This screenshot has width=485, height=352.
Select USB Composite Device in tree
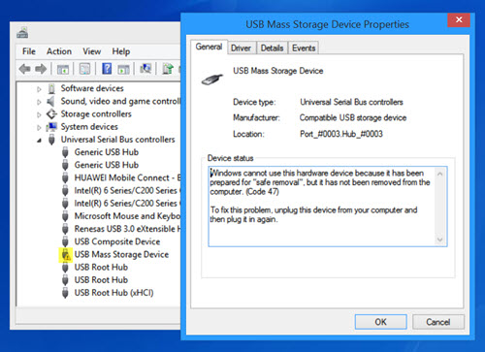click(117, 241)
